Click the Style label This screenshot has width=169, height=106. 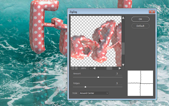coord(75,93)
